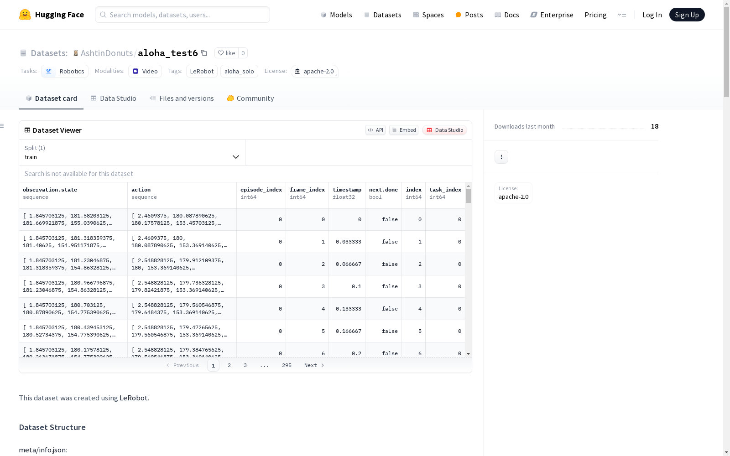Open the meta/info.json link
The height and width of the screenshot is (456, 730).
pos(42,450)
